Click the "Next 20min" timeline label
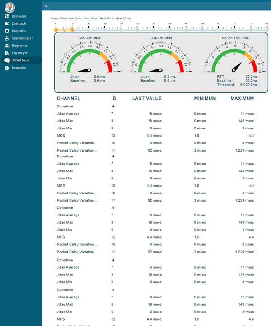The image size is (271, 326). (x=123, y=18)
